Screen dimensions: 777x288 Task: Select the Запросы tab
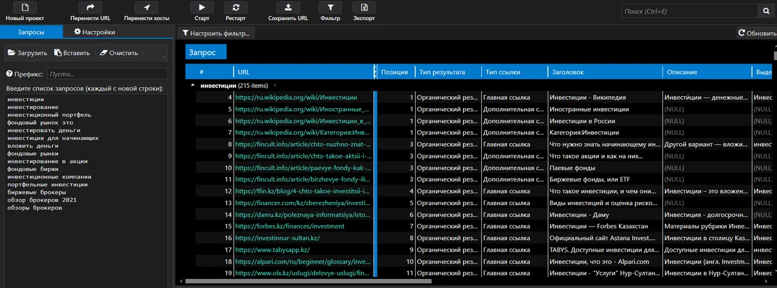tap(31, 32)
